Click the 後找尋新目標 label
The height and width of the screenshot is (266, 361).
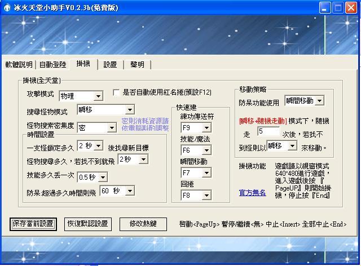coord(128,148)
